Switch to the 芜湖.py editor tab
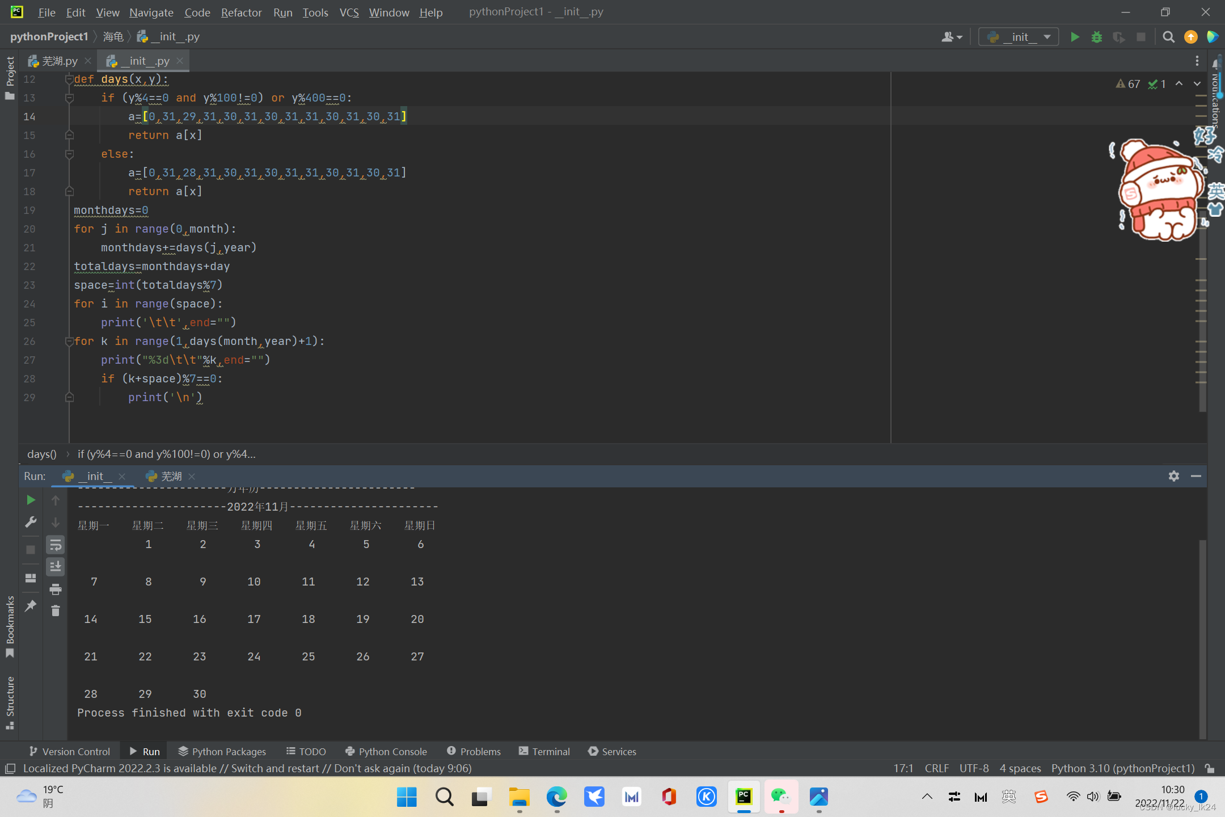The width and height of the screenshot is (1225, 817). coord(59,61)
